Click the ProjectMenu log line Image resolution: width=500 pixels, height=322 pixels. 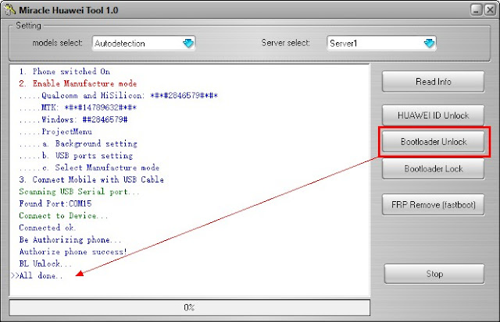point(55,132)
